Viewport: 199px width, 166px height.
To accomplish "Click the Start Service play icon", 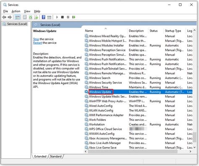I will tap(57, 17).
